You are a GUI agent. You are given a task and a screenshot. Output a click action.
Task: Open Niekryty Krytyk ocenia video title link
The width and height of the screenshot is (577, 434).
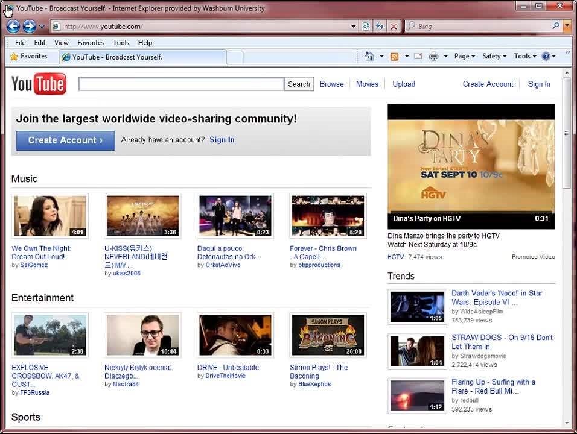[138, 371]
